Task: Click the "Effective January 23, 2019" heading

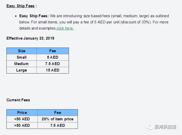Action: 30,38
